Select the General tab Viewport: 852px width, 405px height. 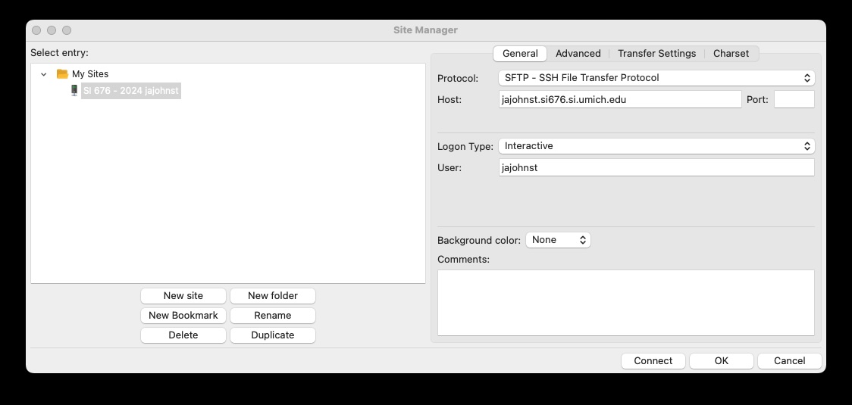(x=520, y=54)
